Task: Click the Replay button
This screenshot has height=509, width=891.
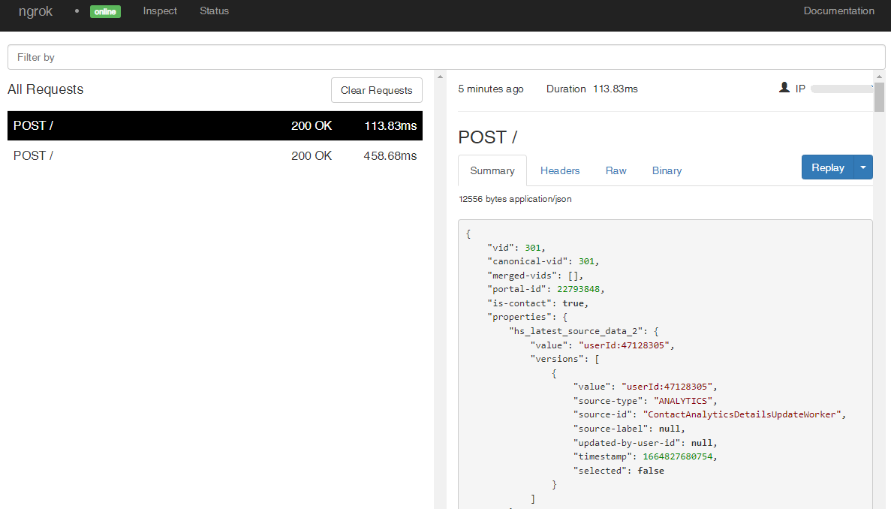Action: [827, 167]
